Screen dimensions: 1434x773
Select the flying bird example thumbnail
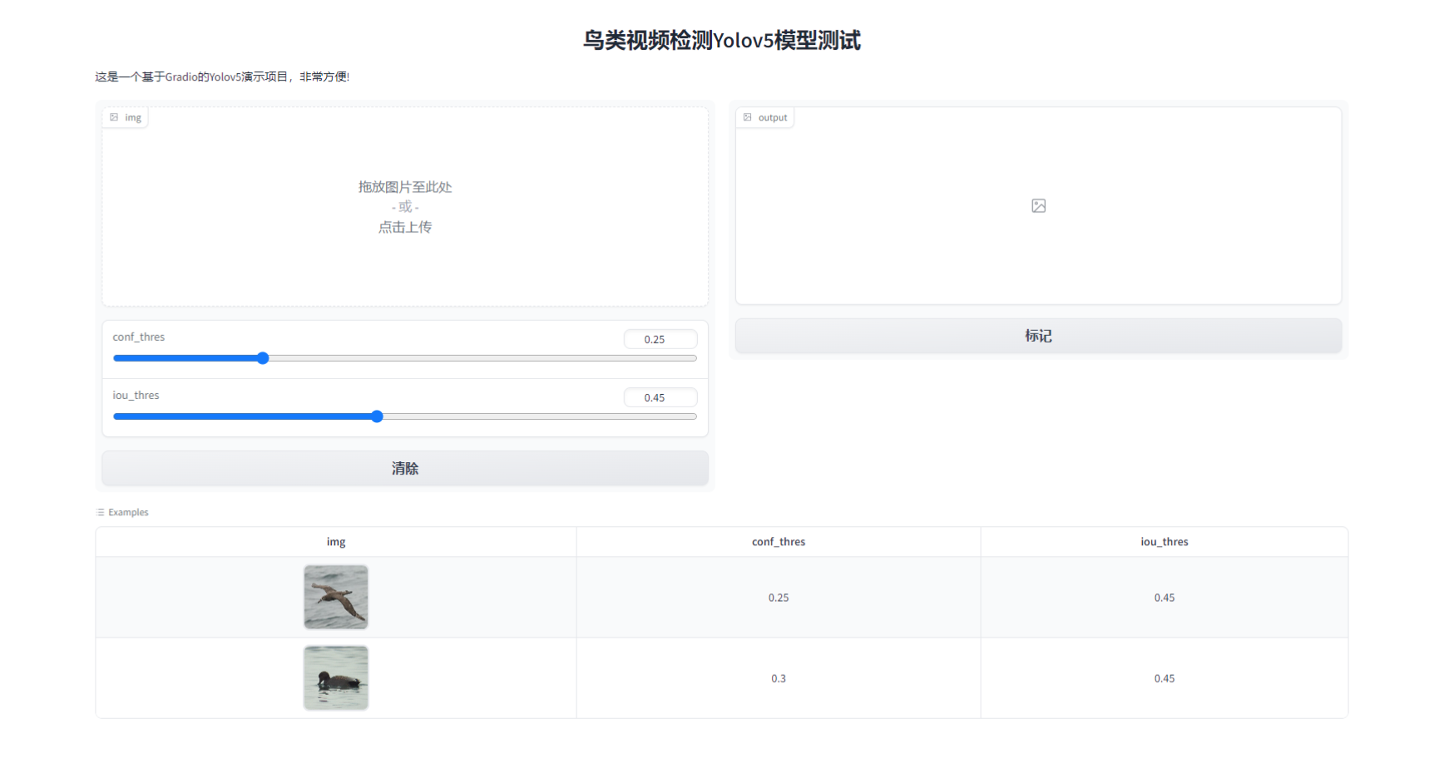click(x=335, y=597)
